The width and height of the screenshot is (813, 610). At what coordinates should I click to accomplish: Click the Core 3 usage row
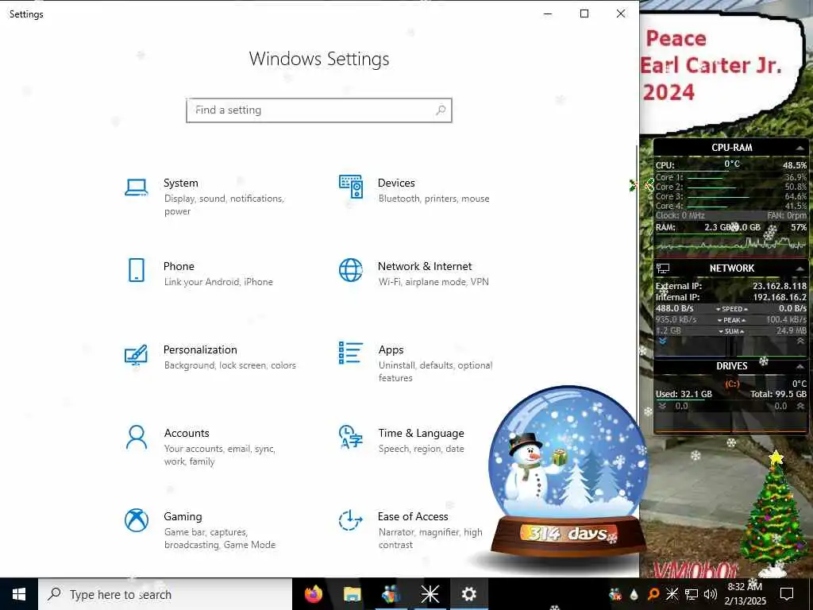(730, 197)
